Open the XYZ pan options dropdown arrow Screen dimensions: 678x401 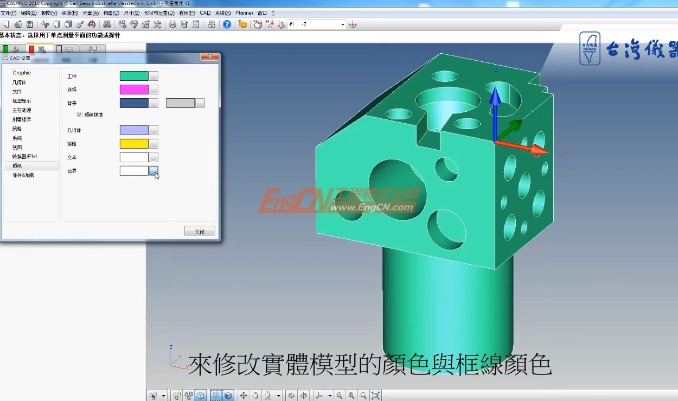coord(278,394)
